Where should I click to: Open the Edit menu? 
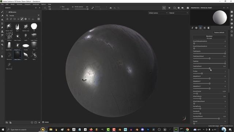7,4
